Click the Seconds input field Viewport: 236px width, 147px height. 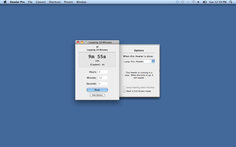point(103,83)
